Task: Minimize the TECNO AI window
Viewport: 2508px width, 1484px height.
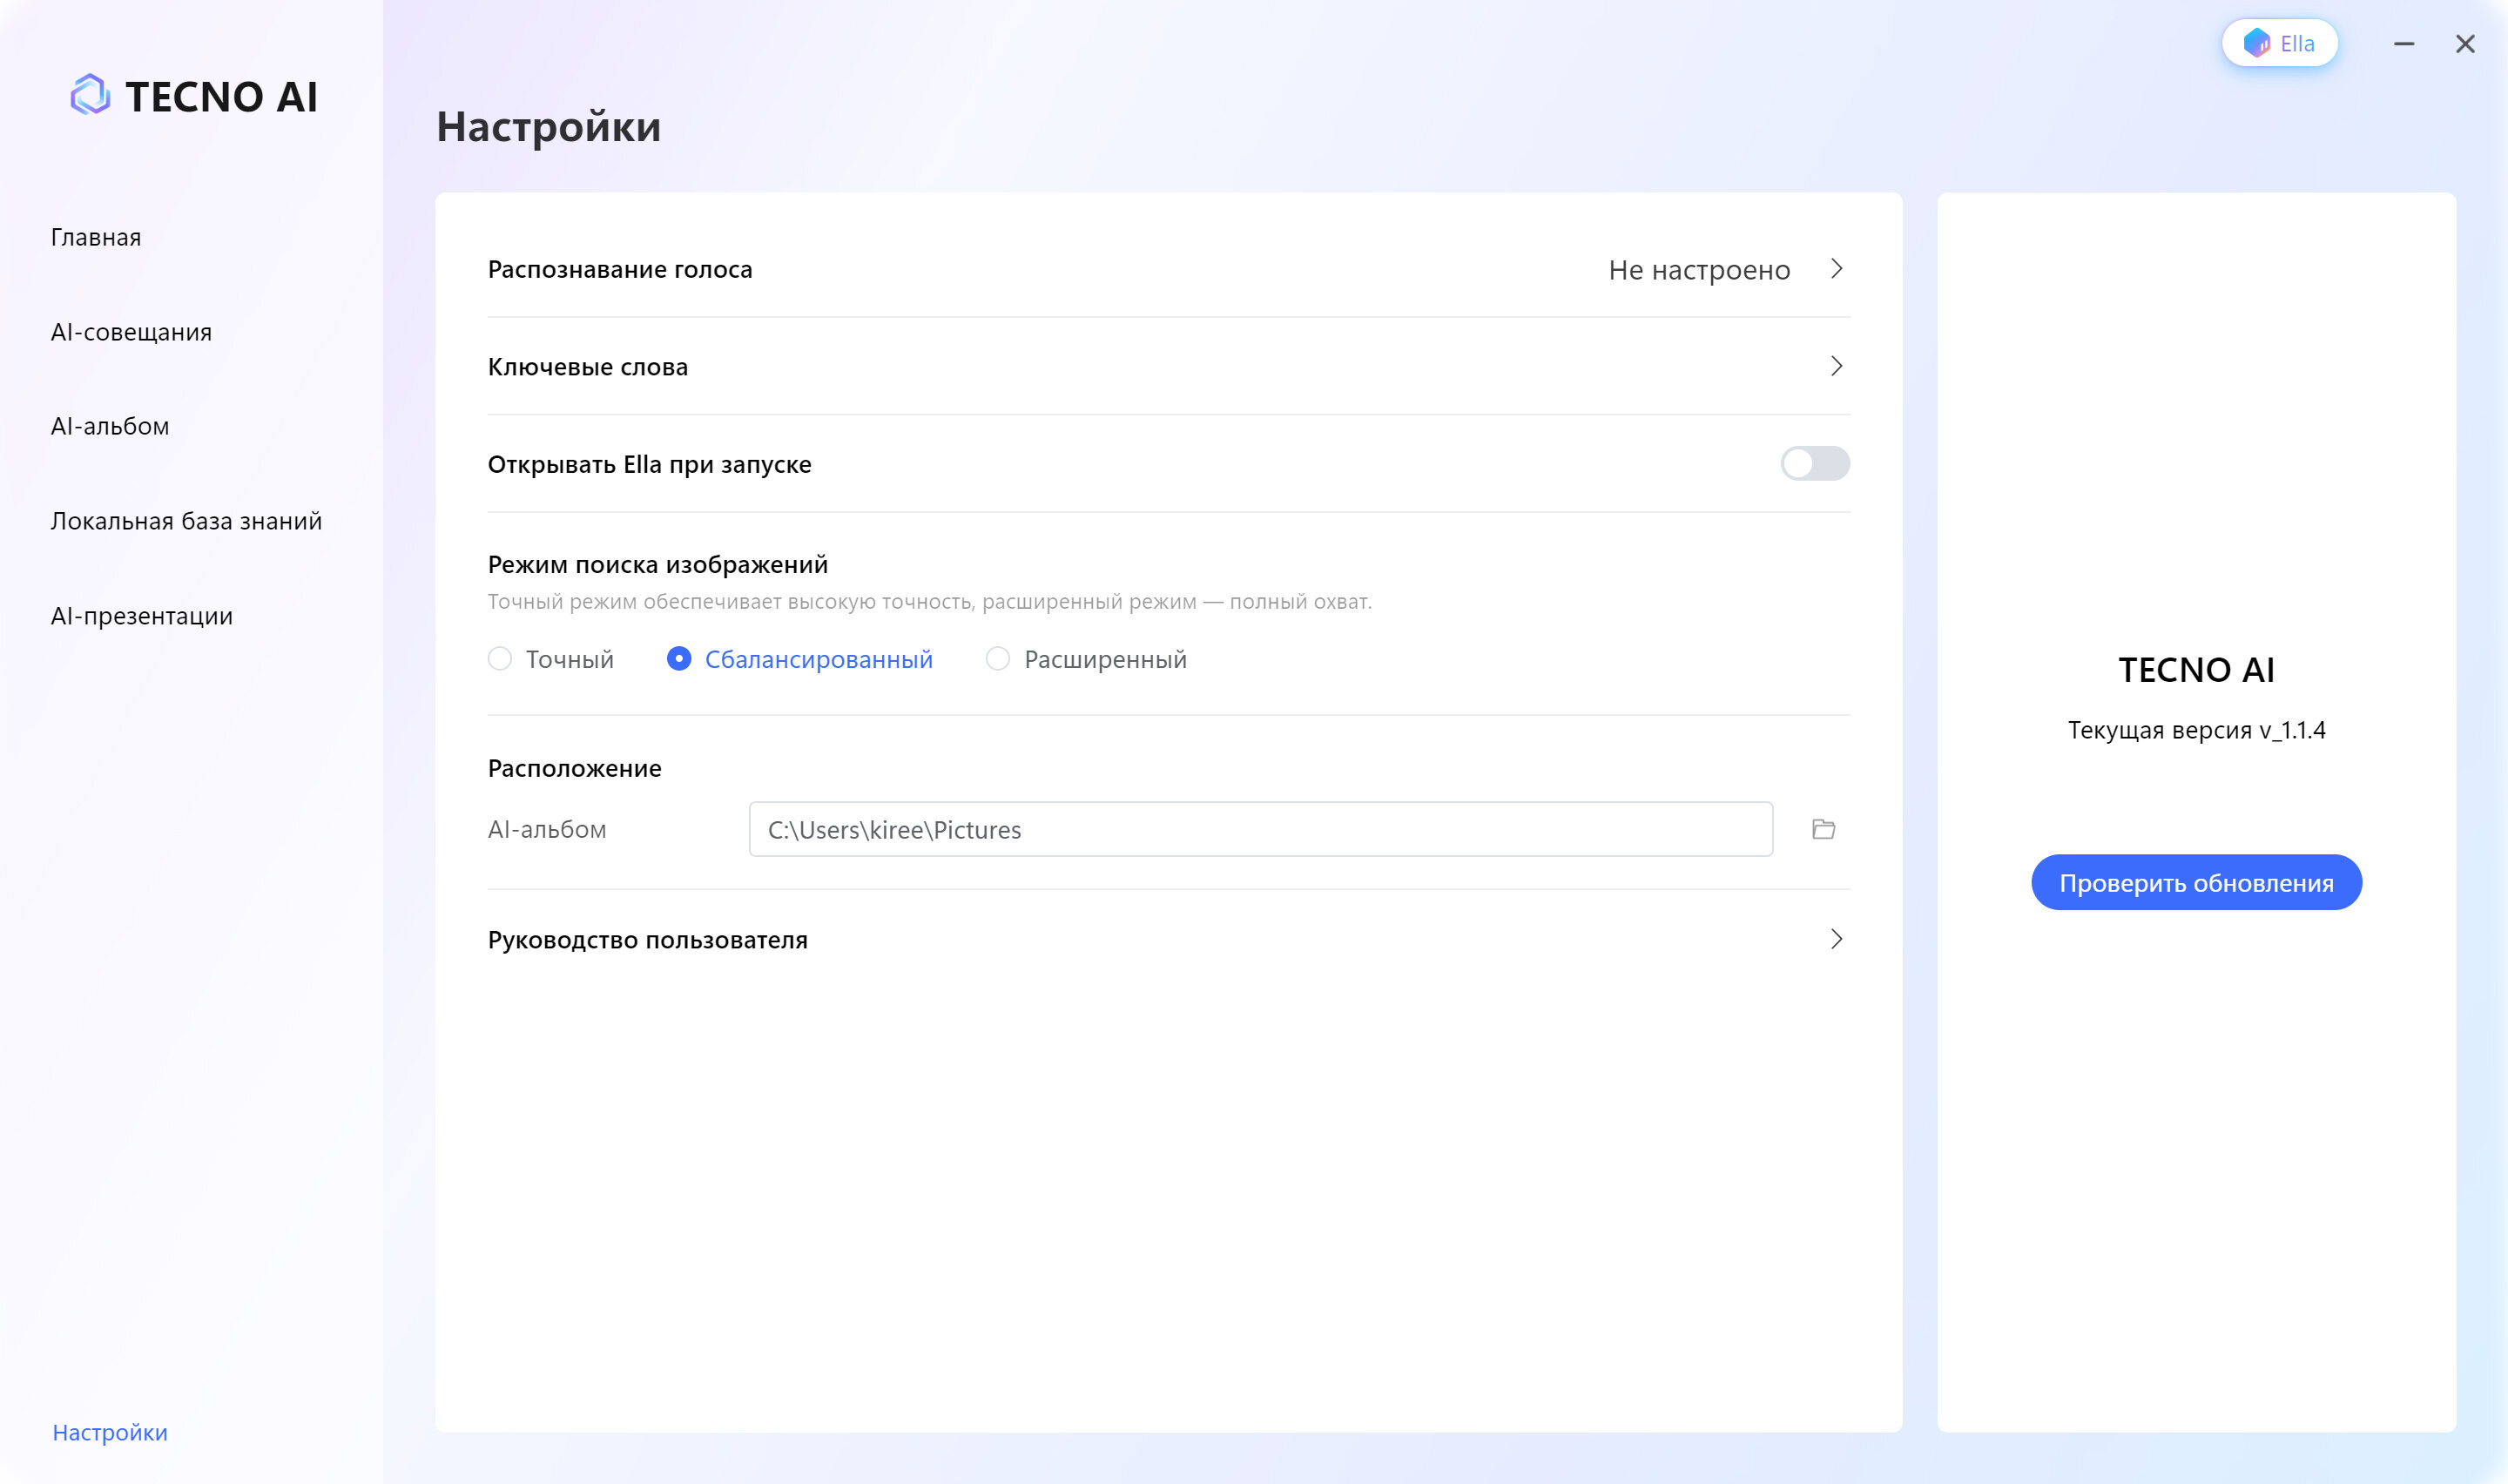Action: point(2404,44)
